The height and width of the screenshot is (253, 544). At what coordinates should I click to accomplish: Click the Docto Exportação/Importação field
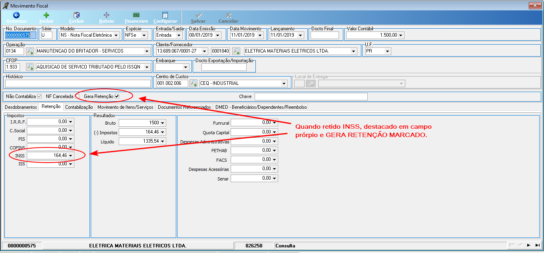[x=224, y=67]
